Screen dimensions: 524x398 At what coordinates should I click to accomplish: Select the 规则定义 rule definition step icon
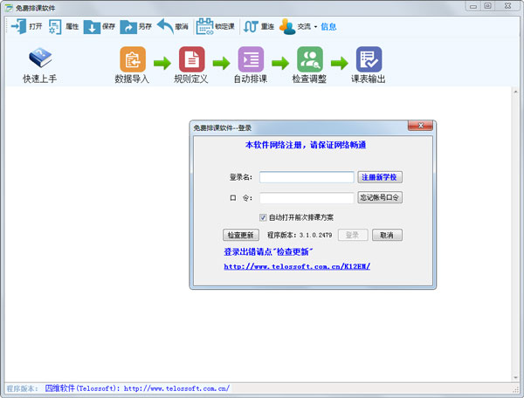(x=191, y=59)
